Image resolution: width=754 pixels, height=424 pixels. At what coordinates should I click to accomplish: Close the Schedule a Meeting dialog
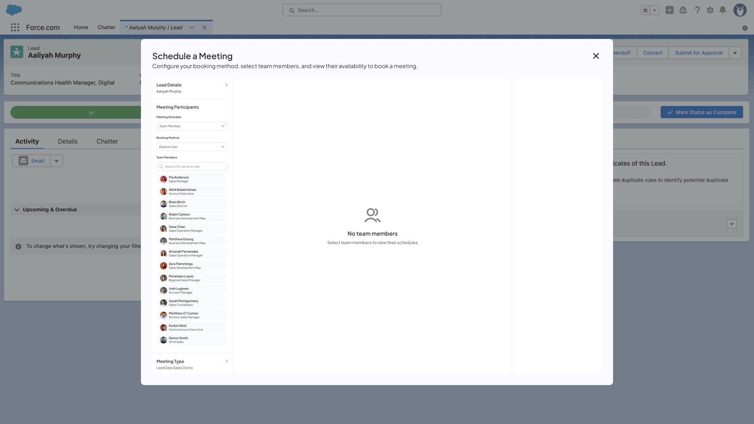(596, 56)
